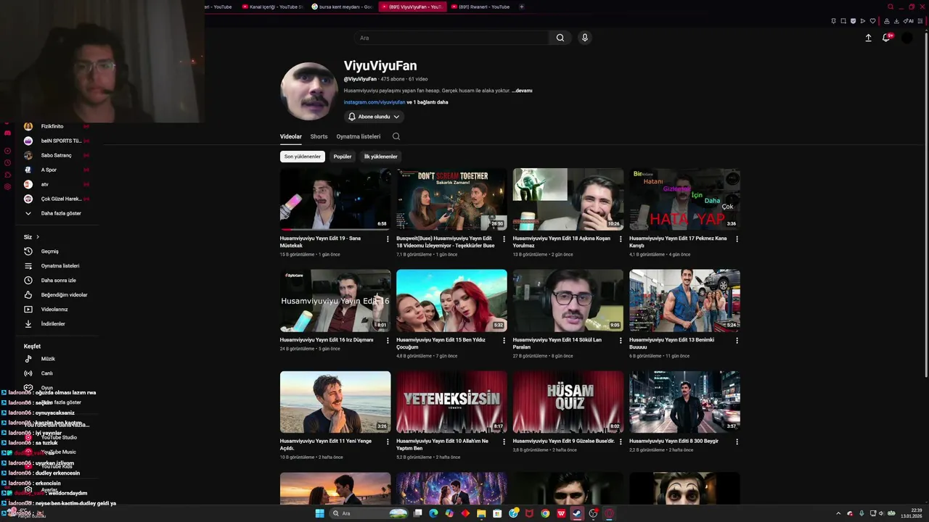This screenshot has width=929, height=522.
Task: Open a new browser tab
Action: point(522,7)
